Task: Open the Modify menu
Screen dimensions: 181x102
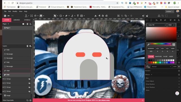Action: [15, 11]
